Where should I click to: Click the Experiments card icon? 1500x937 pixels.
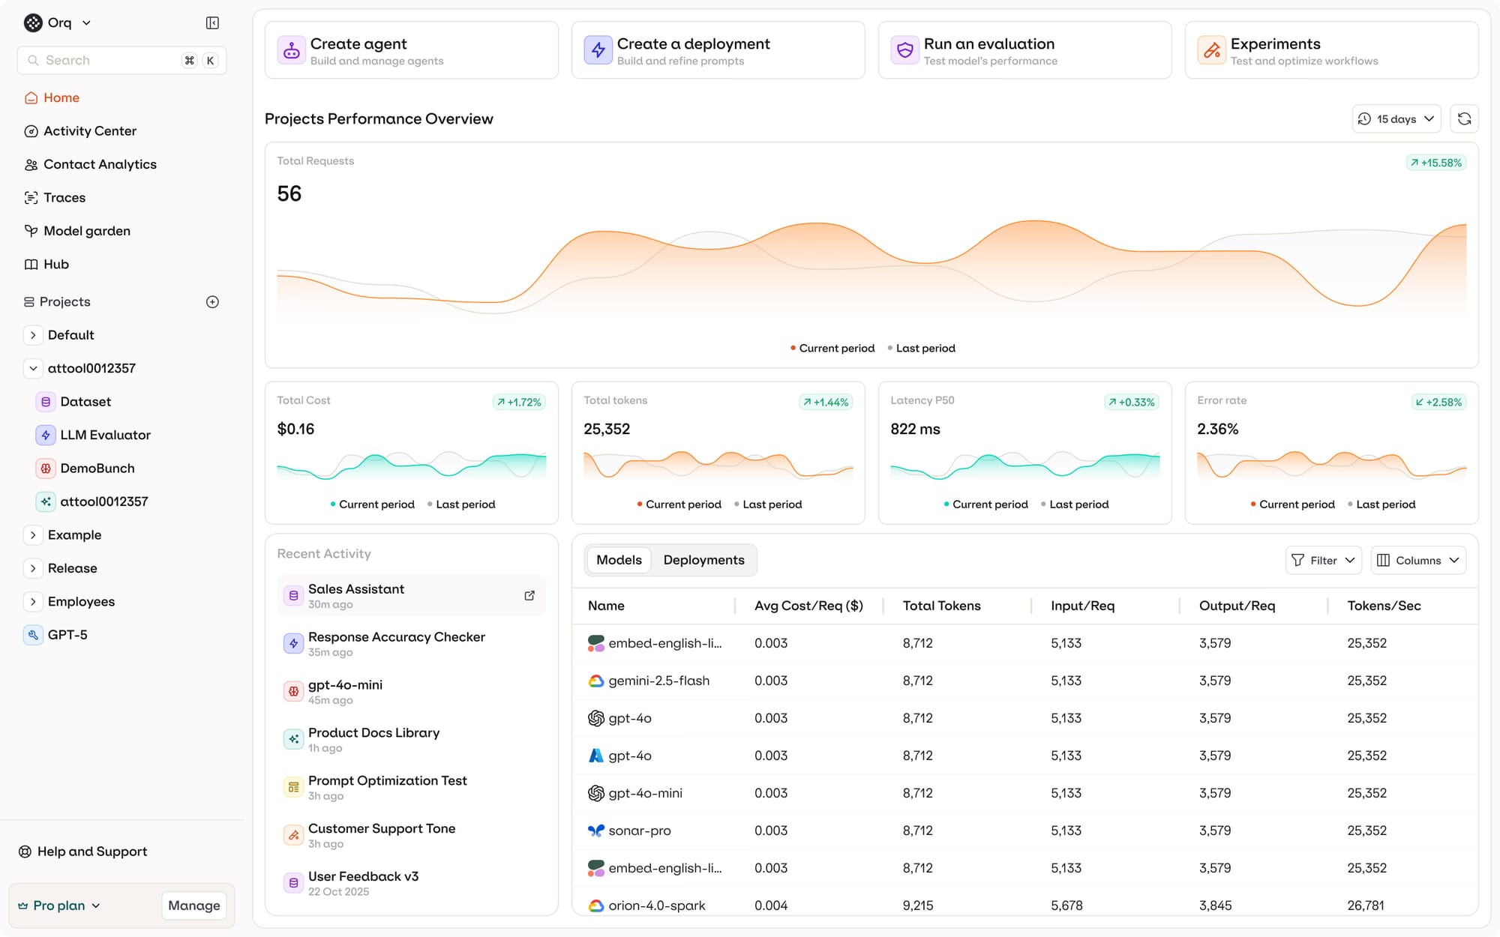(1212, 50)
